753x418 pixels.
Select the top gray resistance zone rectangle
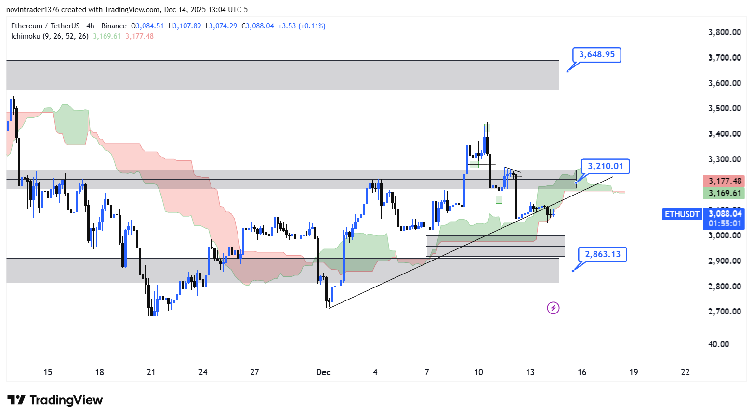pos(282,75)
